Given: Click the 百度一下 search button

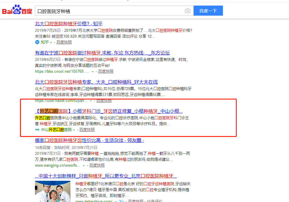Looking at the screenshot, I should [x=208, y=11].
